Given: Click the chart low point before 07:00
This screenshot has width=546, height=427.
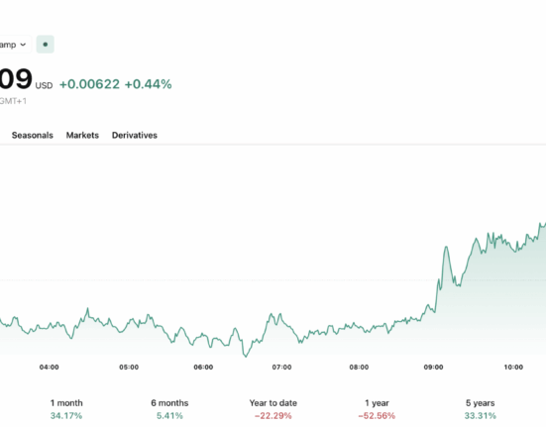Looking at the screenshot, I should [x=246, y=356].
